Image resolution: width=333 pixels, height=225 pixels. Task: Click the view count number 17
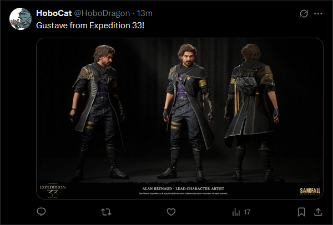click(x=247, y=212)
